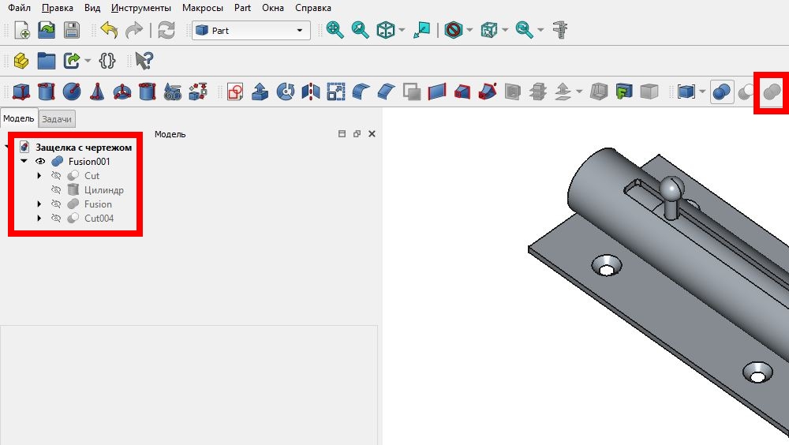Open the isometric view dropdown arrow

point(402,30)
